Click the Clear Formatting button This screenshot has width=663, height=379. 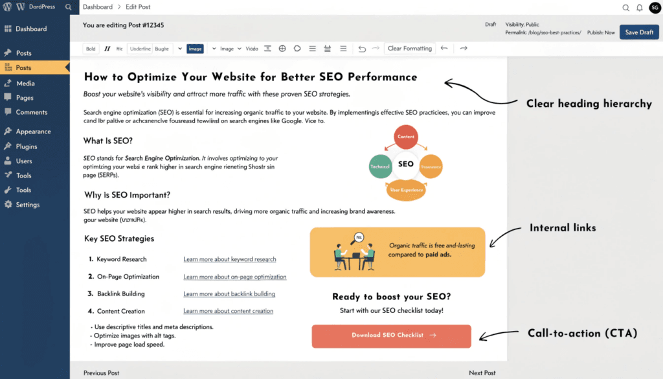(410, 48)
